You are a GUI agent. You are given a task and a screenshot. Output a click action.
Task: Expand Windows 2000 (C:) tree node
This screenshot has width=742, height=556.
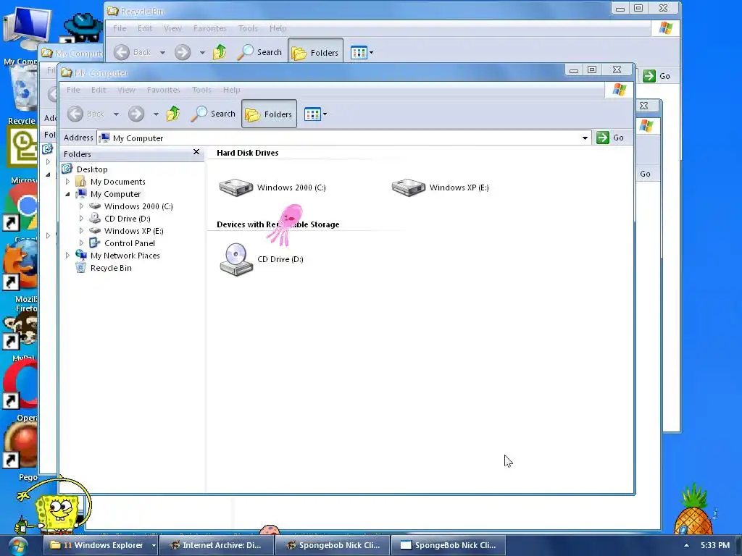coord(81,206)
